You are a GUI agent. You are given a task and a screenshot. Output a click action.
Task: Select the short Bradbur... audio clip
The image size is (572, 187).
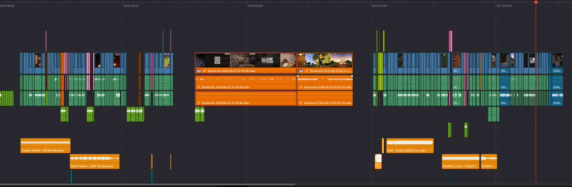click(489, 161)
